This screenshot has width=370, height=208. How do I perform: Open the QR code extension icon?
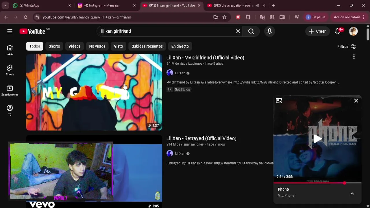tap(272, 17)
